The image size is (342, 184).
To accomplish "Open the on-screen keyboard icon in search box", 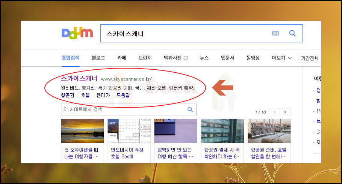I will [x=275, y=33].
